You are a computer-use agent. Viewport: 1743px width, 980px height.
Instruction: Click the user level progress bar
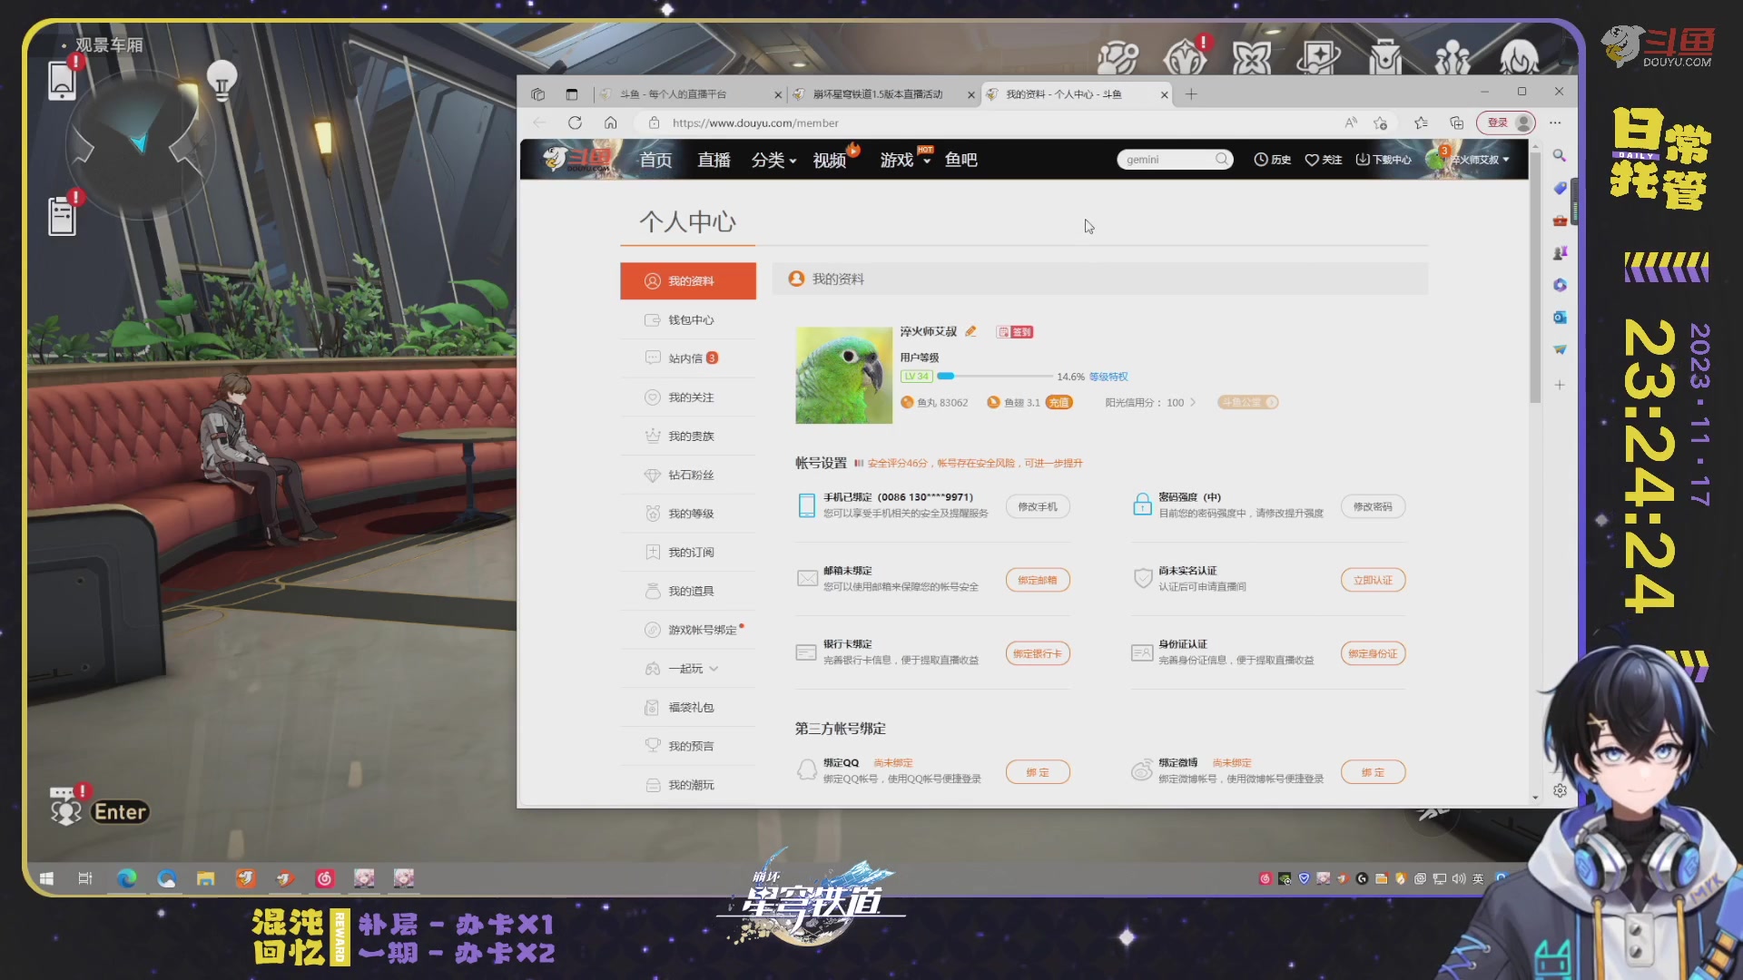click(995, 376)
